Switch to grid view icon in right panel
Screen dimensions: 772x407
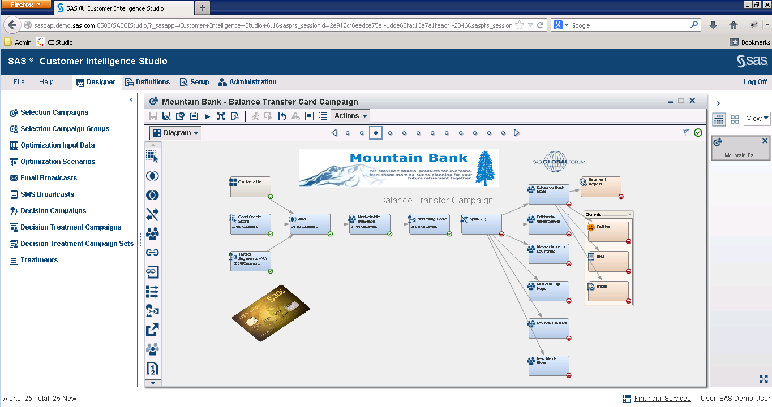[735, 119]
